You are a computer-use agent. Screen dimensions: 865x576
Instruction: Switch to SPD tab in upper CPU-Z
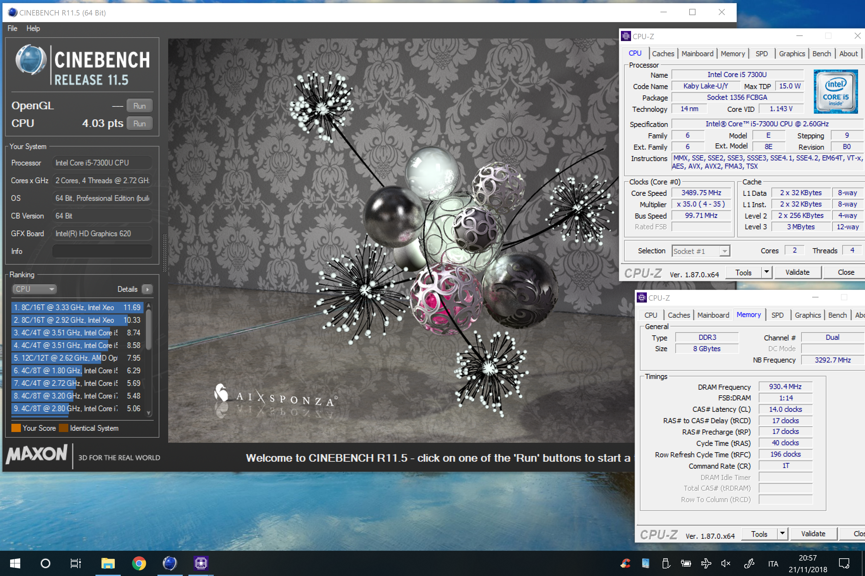[762, 54]
